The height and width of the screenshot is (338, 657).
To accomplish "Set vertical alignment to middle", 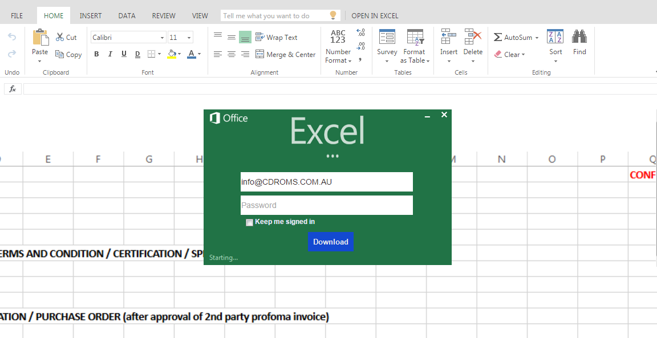I will pos(232,37).
